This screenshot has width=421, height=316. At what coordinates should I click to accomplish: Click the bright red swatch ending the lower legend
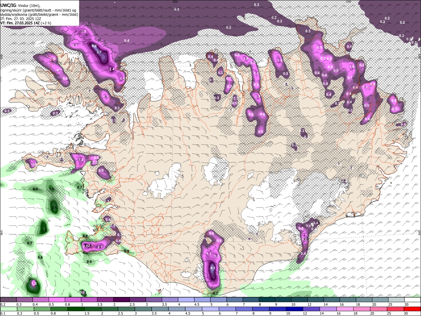(x=412, y=309)
